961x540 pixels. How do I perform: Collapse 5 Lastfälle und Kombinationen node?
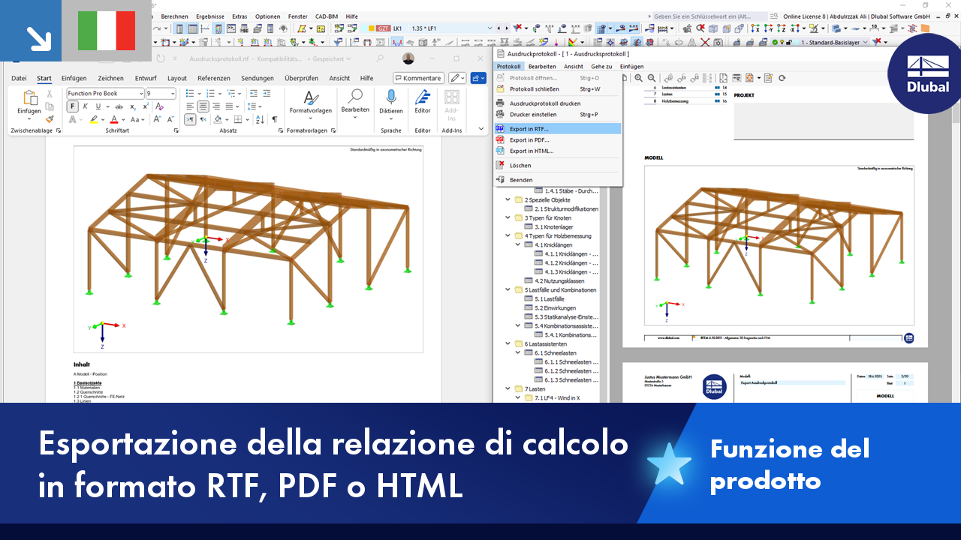pos(508,290)
